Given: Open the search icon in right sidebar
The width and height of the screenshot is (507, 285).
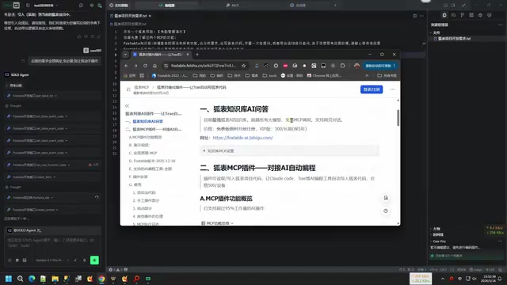Looking at the screenshot, I should (453, 15).
